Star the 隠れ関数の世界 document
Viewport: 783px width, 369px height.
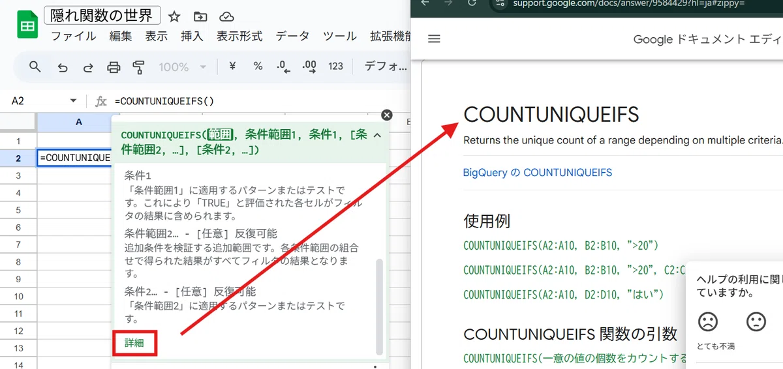174,16
